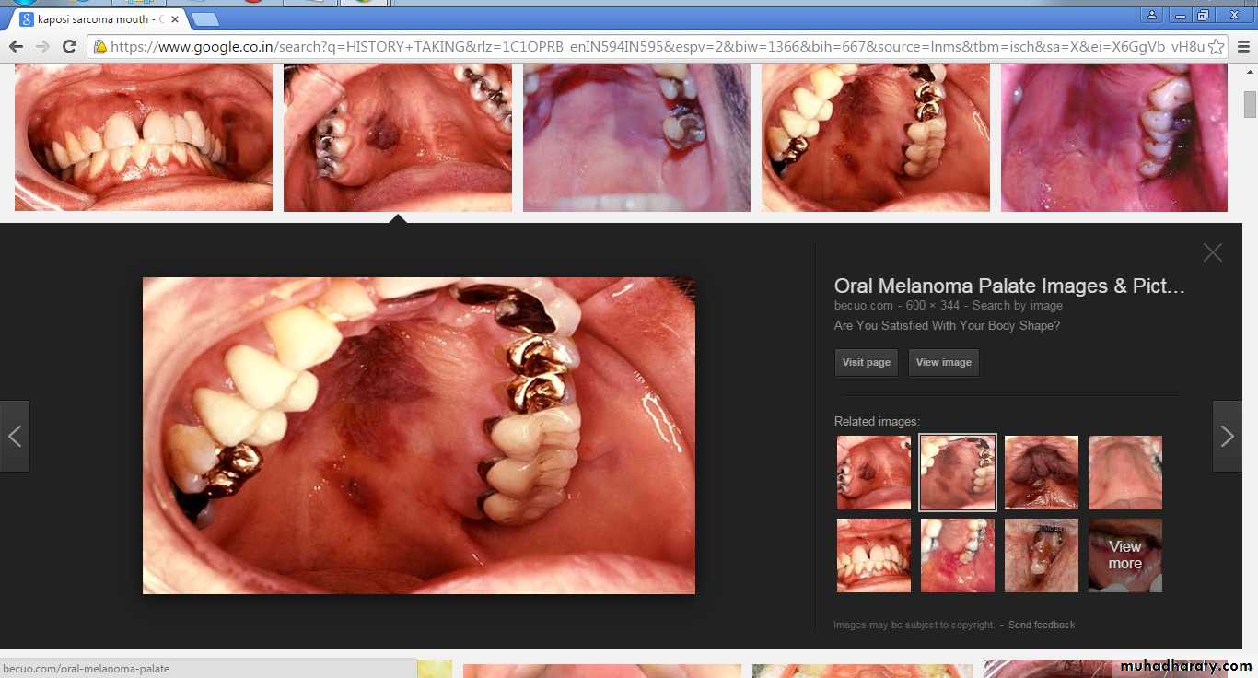Image resolution: width=1258 pixels, height=678 pixels.
Task: Show previous image with left arrow
Action: click(x=15, y=437)
